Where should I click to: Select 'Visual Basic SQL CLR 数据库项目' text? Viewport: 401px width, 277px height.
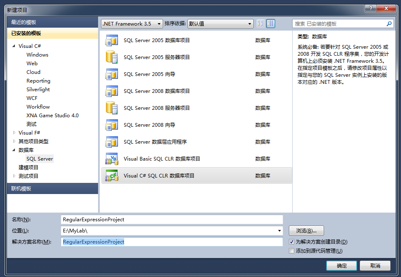point(162,159)
